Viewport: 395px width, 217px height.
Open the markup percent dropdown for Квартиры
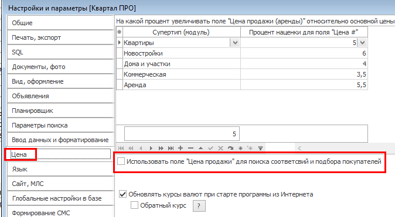point(362,43)
